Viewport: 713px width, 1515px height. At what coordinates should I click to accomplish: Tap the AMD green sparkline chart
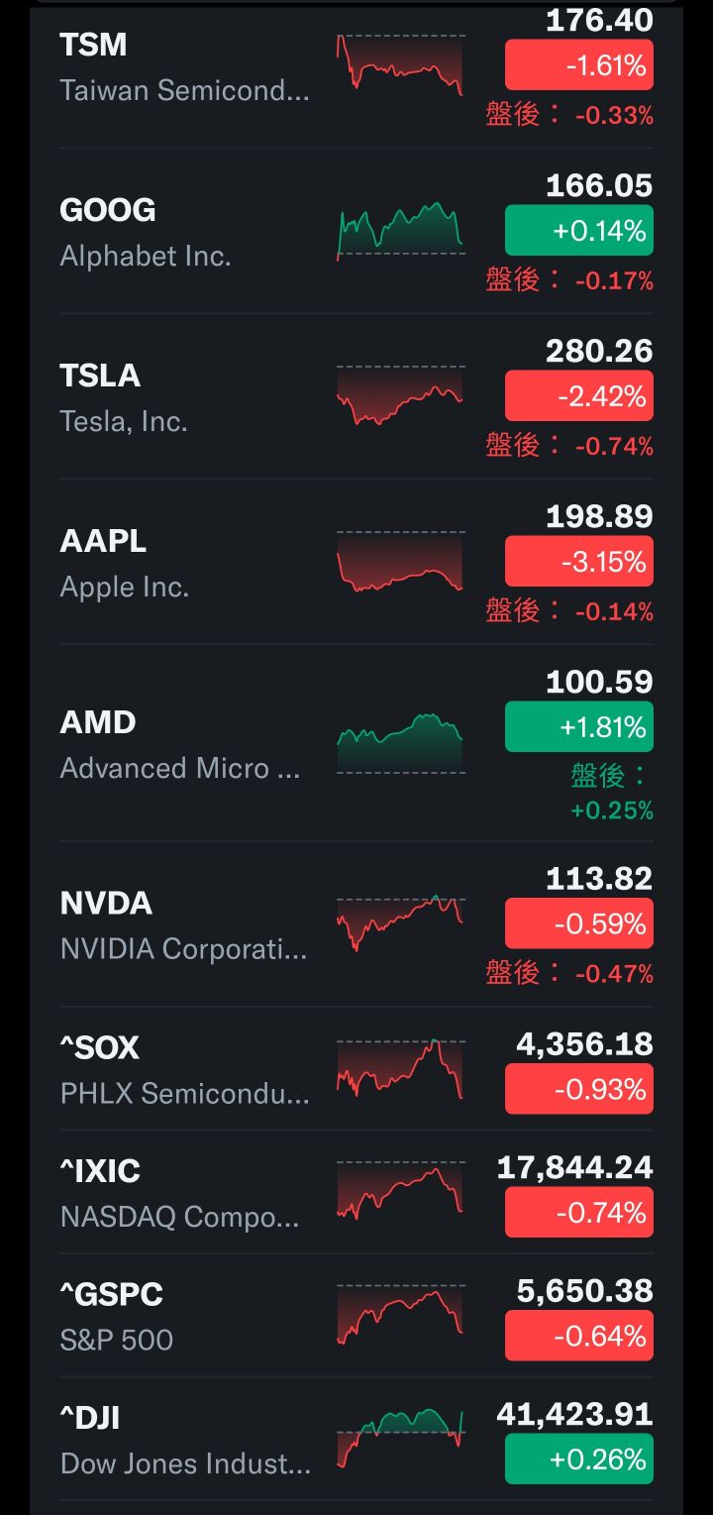(400, 743)
